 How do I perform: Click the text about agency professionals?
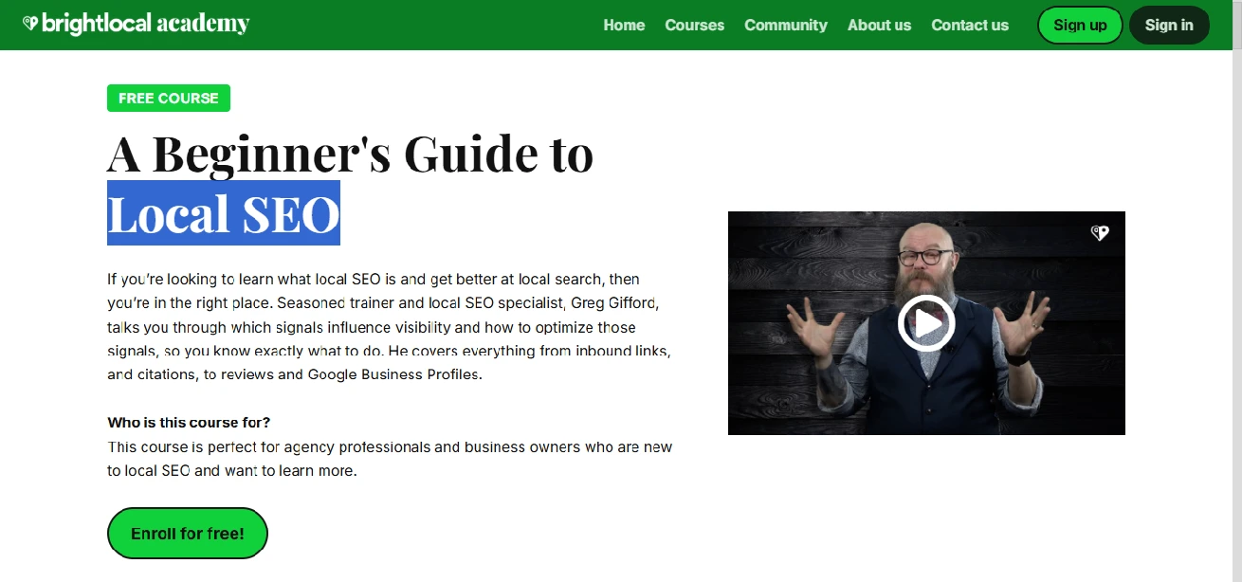click(x=390, y=459)
